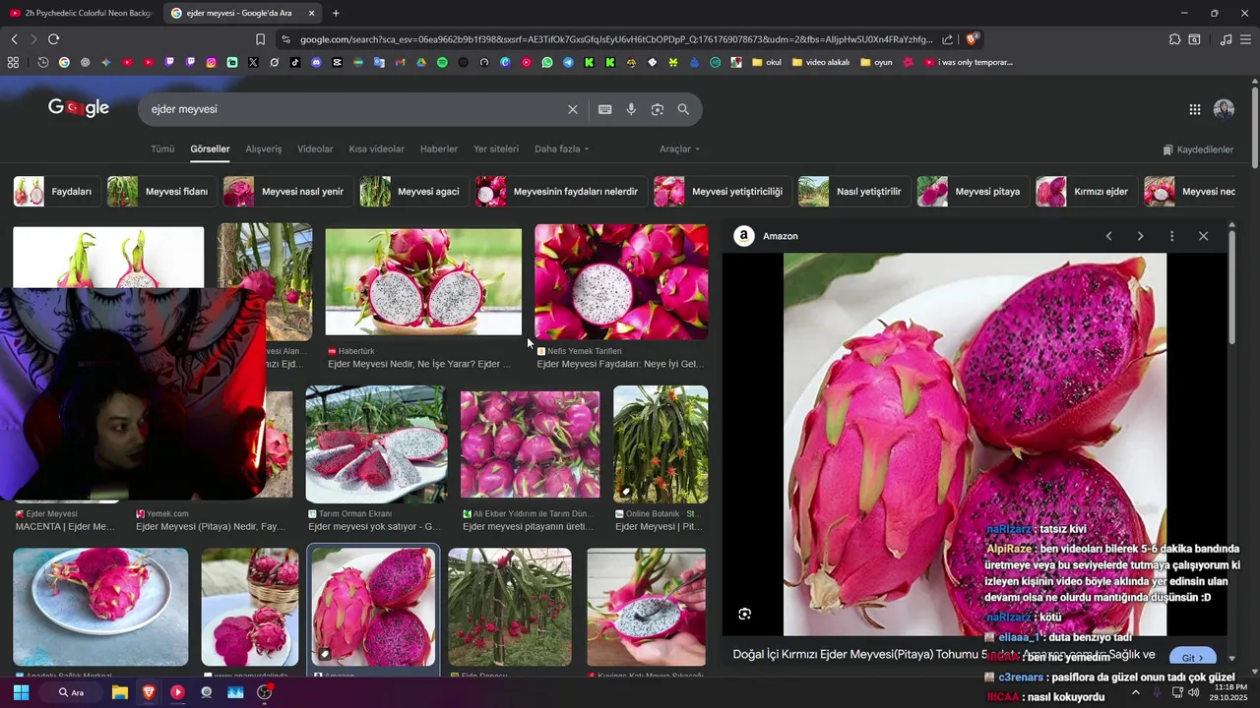Show next image in preview panel
The width and height of the screenshot is (1260, 708).
[1140, 236]
